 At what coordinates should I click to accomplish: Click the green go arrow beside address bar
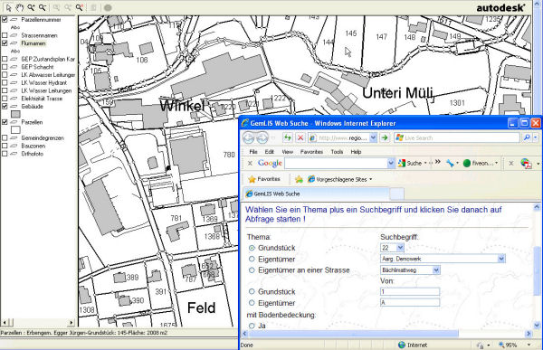385,137
